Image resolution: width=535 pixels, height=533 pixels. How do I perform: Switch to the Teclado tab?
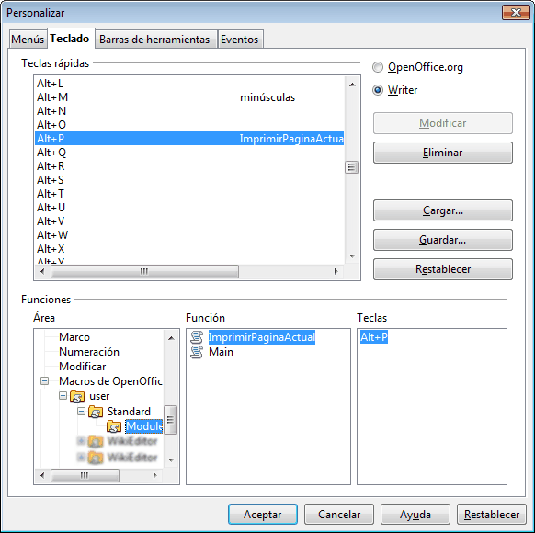(x=70, y=39)
